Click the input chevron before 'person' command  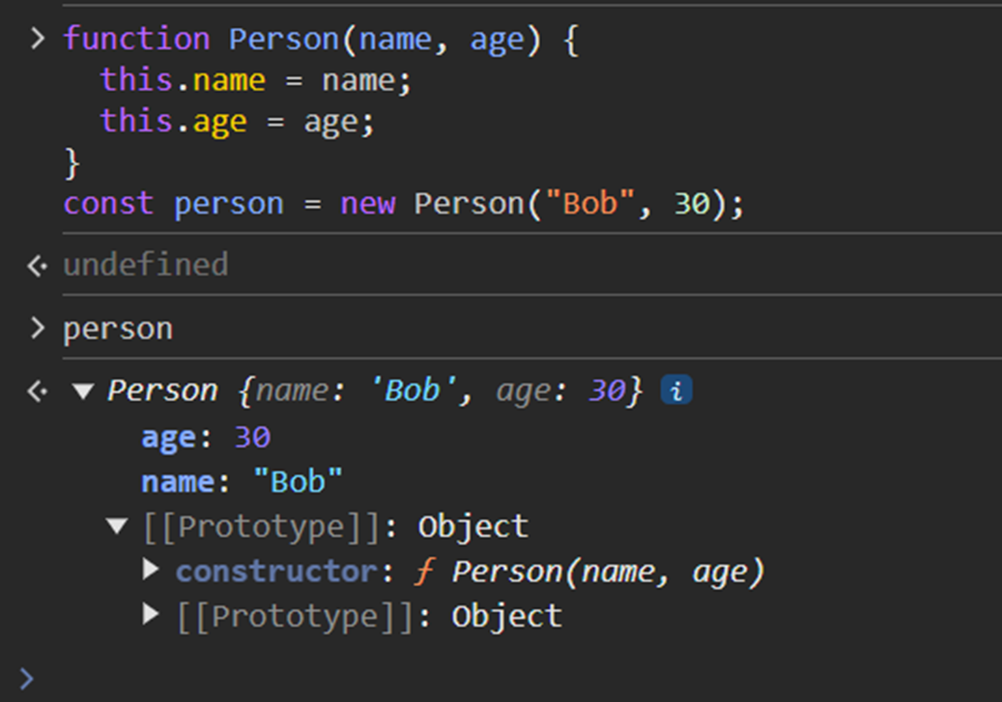pyautogui.click(x=37, y=329)
